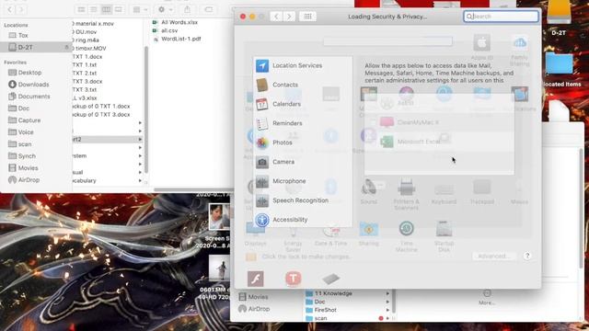Toggle the CleanMyMac X checkbox
The image size is (589, 331).
click(373, 122)
